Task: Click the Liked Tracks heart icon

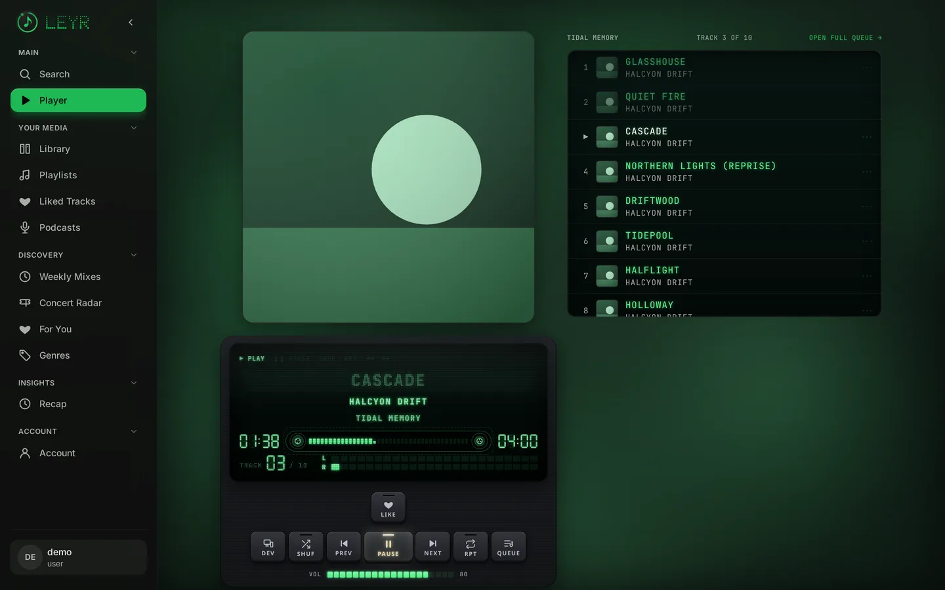Action: click(25, 201)
